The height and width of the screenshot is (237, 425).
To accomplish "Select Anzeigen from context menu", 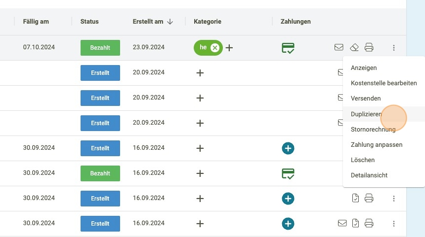I will pyautogui.click(x=364, y=68).
